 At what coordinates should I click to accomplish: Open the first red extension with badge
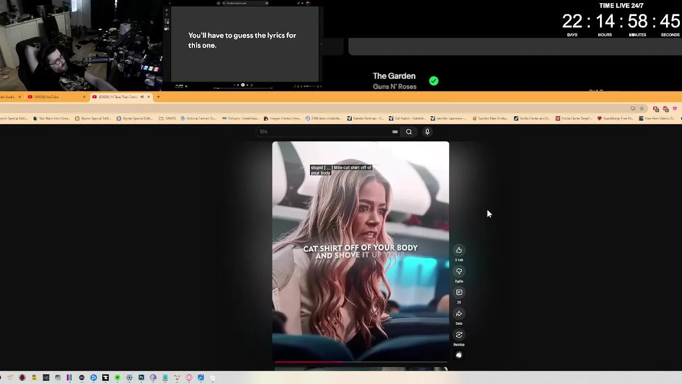[656, 109]
